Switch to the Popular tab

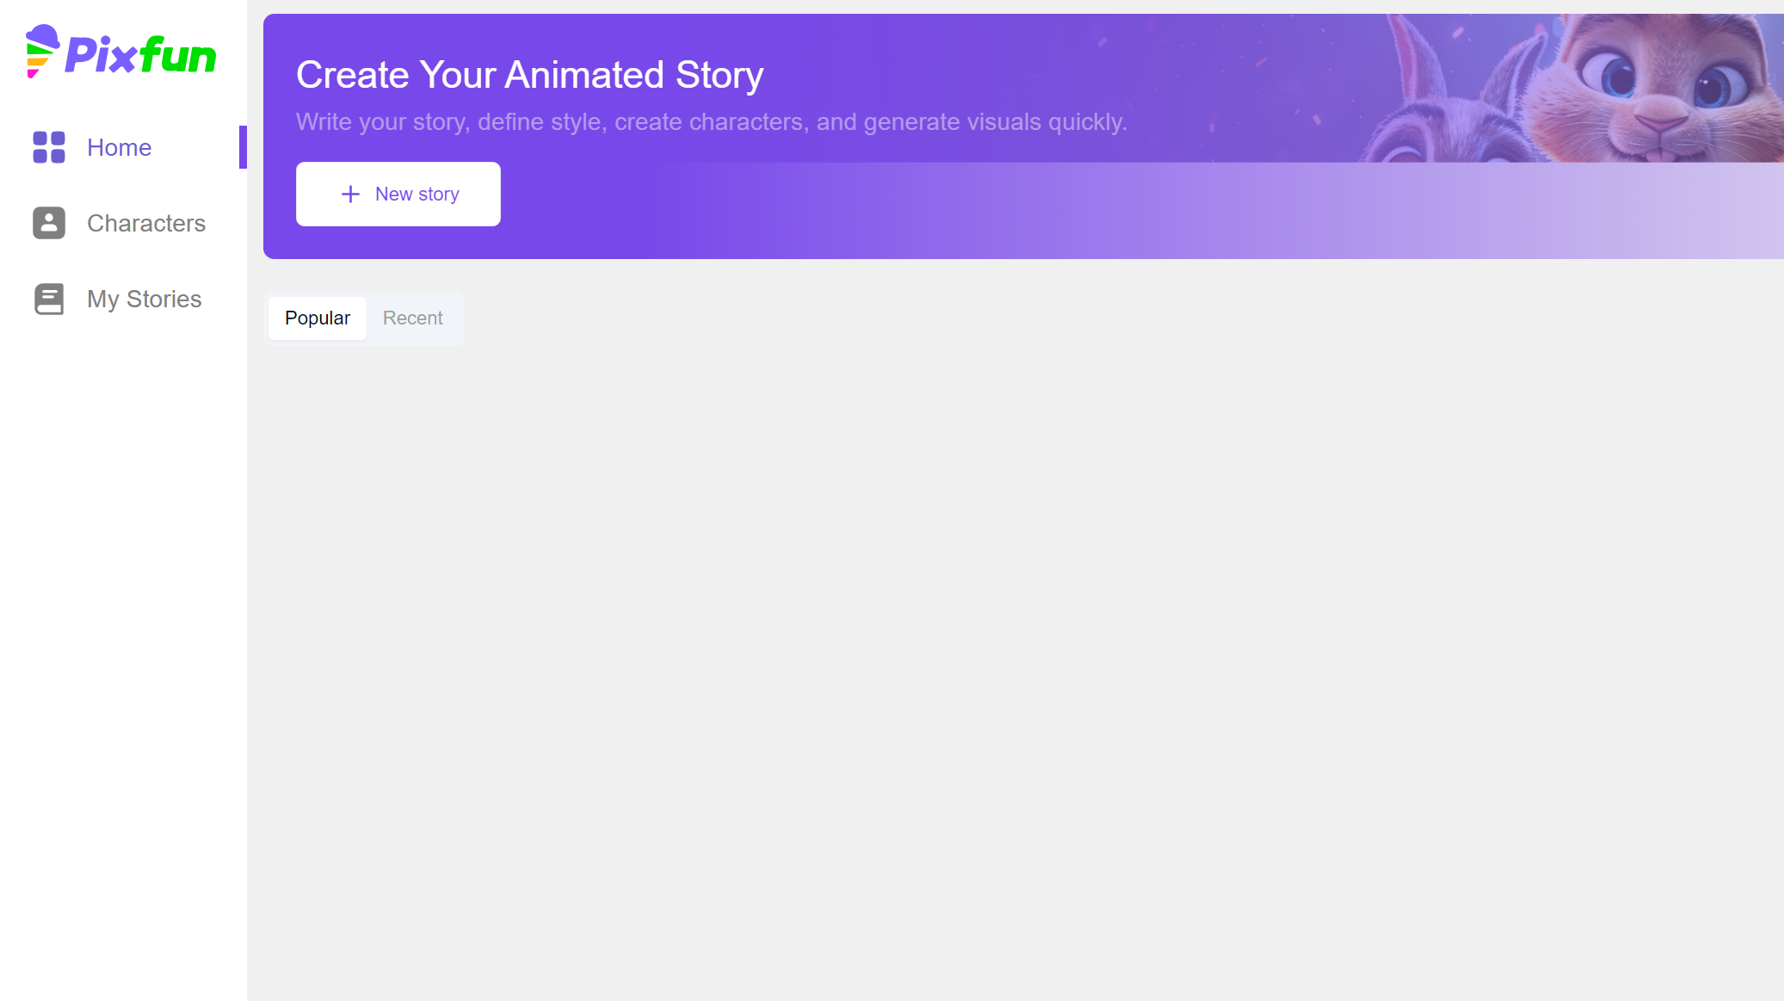(x=318, y=318)
